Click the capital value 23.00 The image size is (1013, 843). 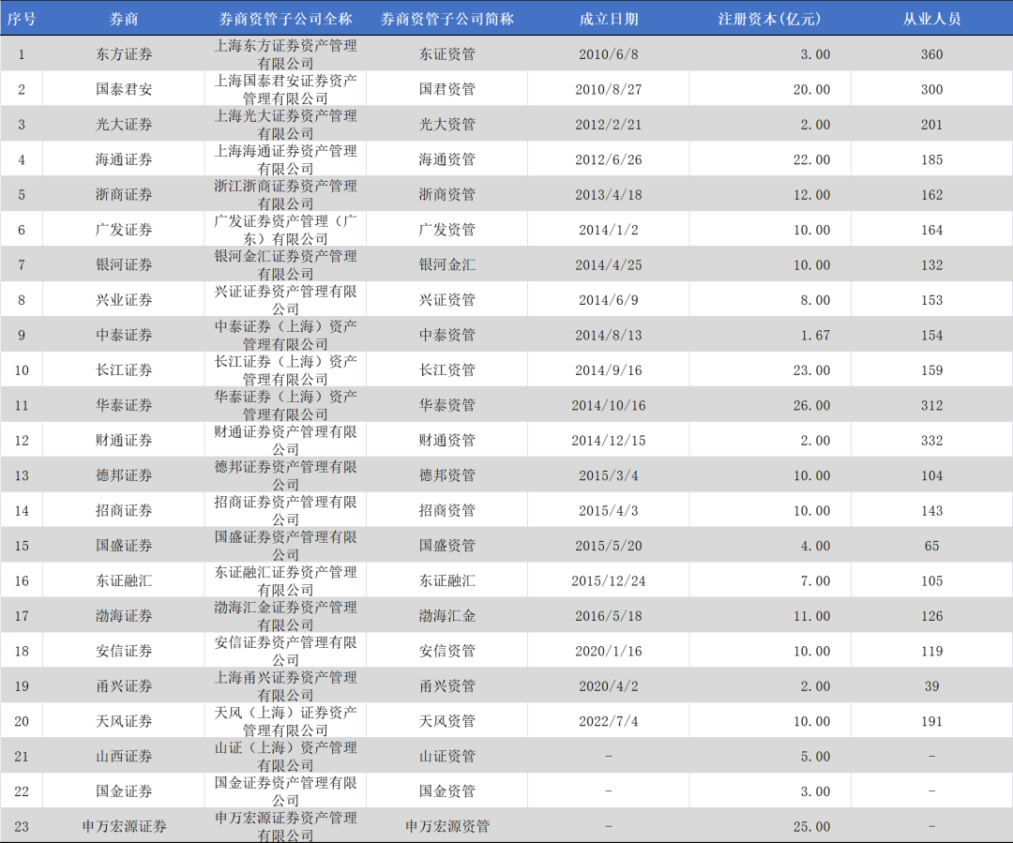click(812, 370)
